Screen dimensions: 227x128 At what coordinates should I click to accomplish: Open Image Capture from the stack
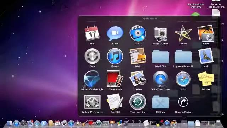click(x=160, y=34)
